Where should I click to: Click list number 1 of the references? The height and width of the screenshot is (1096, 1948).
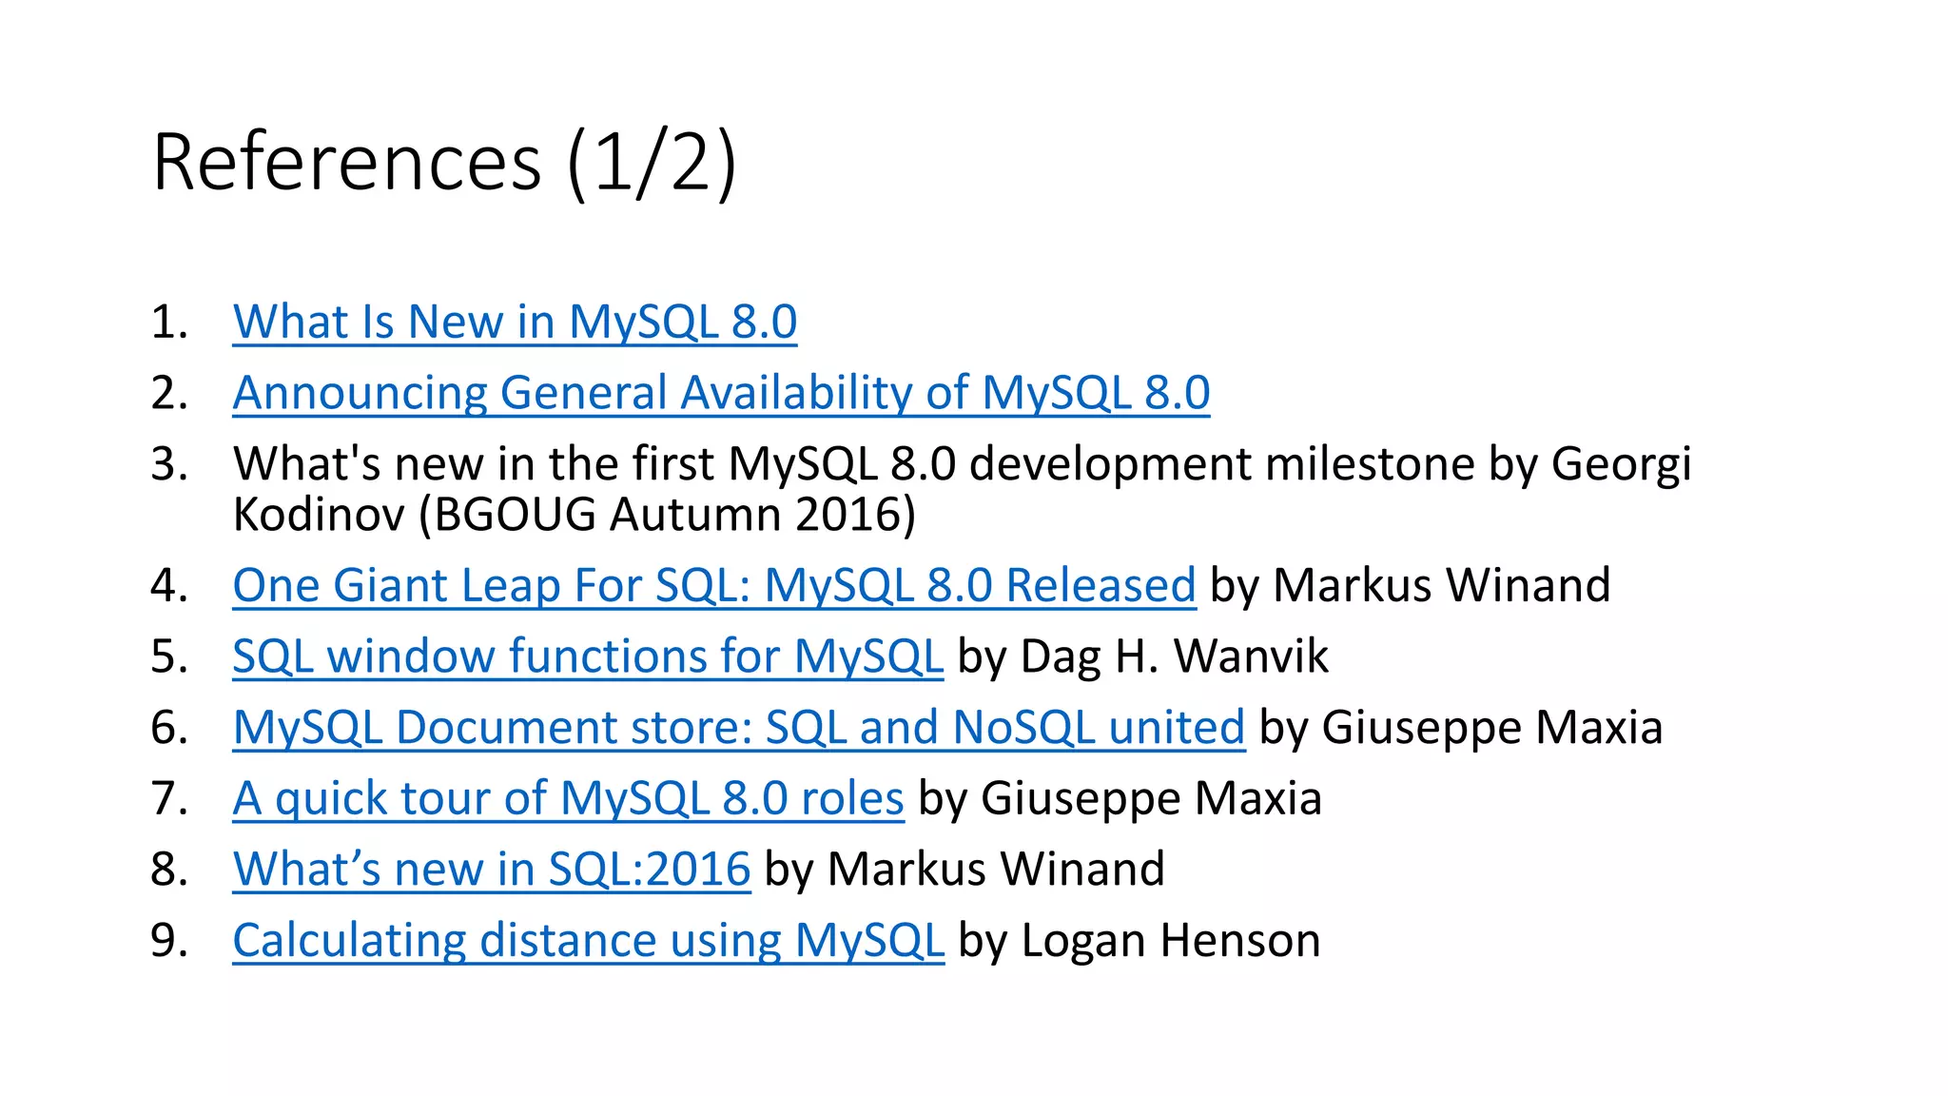[x=169, y=323]
